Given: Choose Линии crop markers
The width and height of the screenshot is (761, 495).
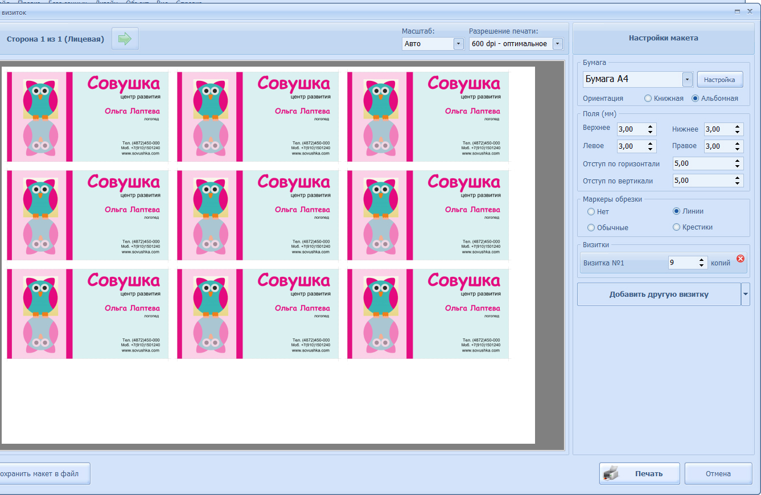Looking at the screenshot, I should [676, 211].
